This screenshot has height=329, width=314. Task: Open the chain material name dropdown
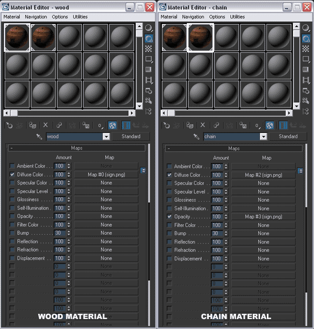tap(263, 137)
